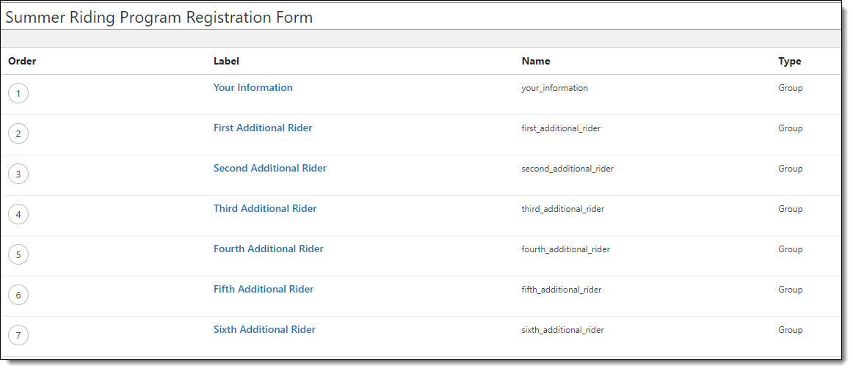Click the Order column header
This screenshot has width=853, height=371.
coord(22,61)
